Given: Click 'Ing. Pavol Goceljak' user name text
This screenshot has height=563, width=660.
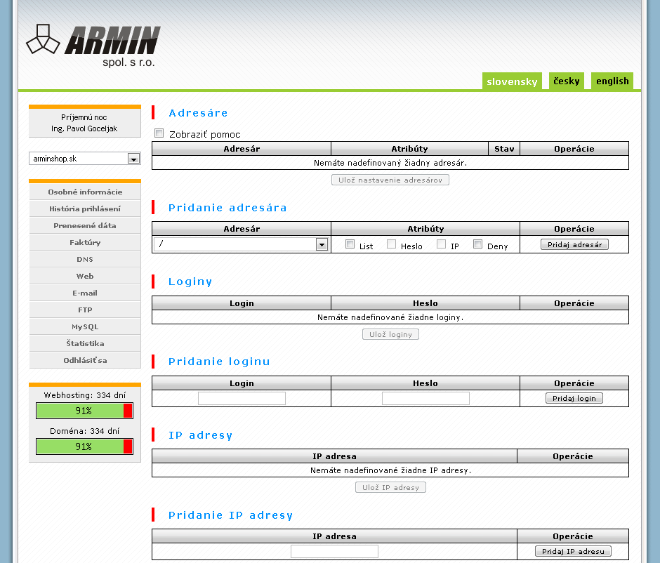Looking at the screenshot, I should tap(84, 128).
